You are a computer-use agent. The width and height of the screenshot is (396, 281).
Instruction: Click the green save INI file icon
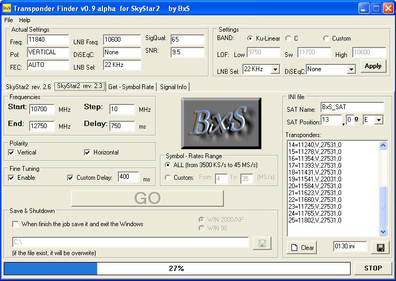tap(380, 248)
